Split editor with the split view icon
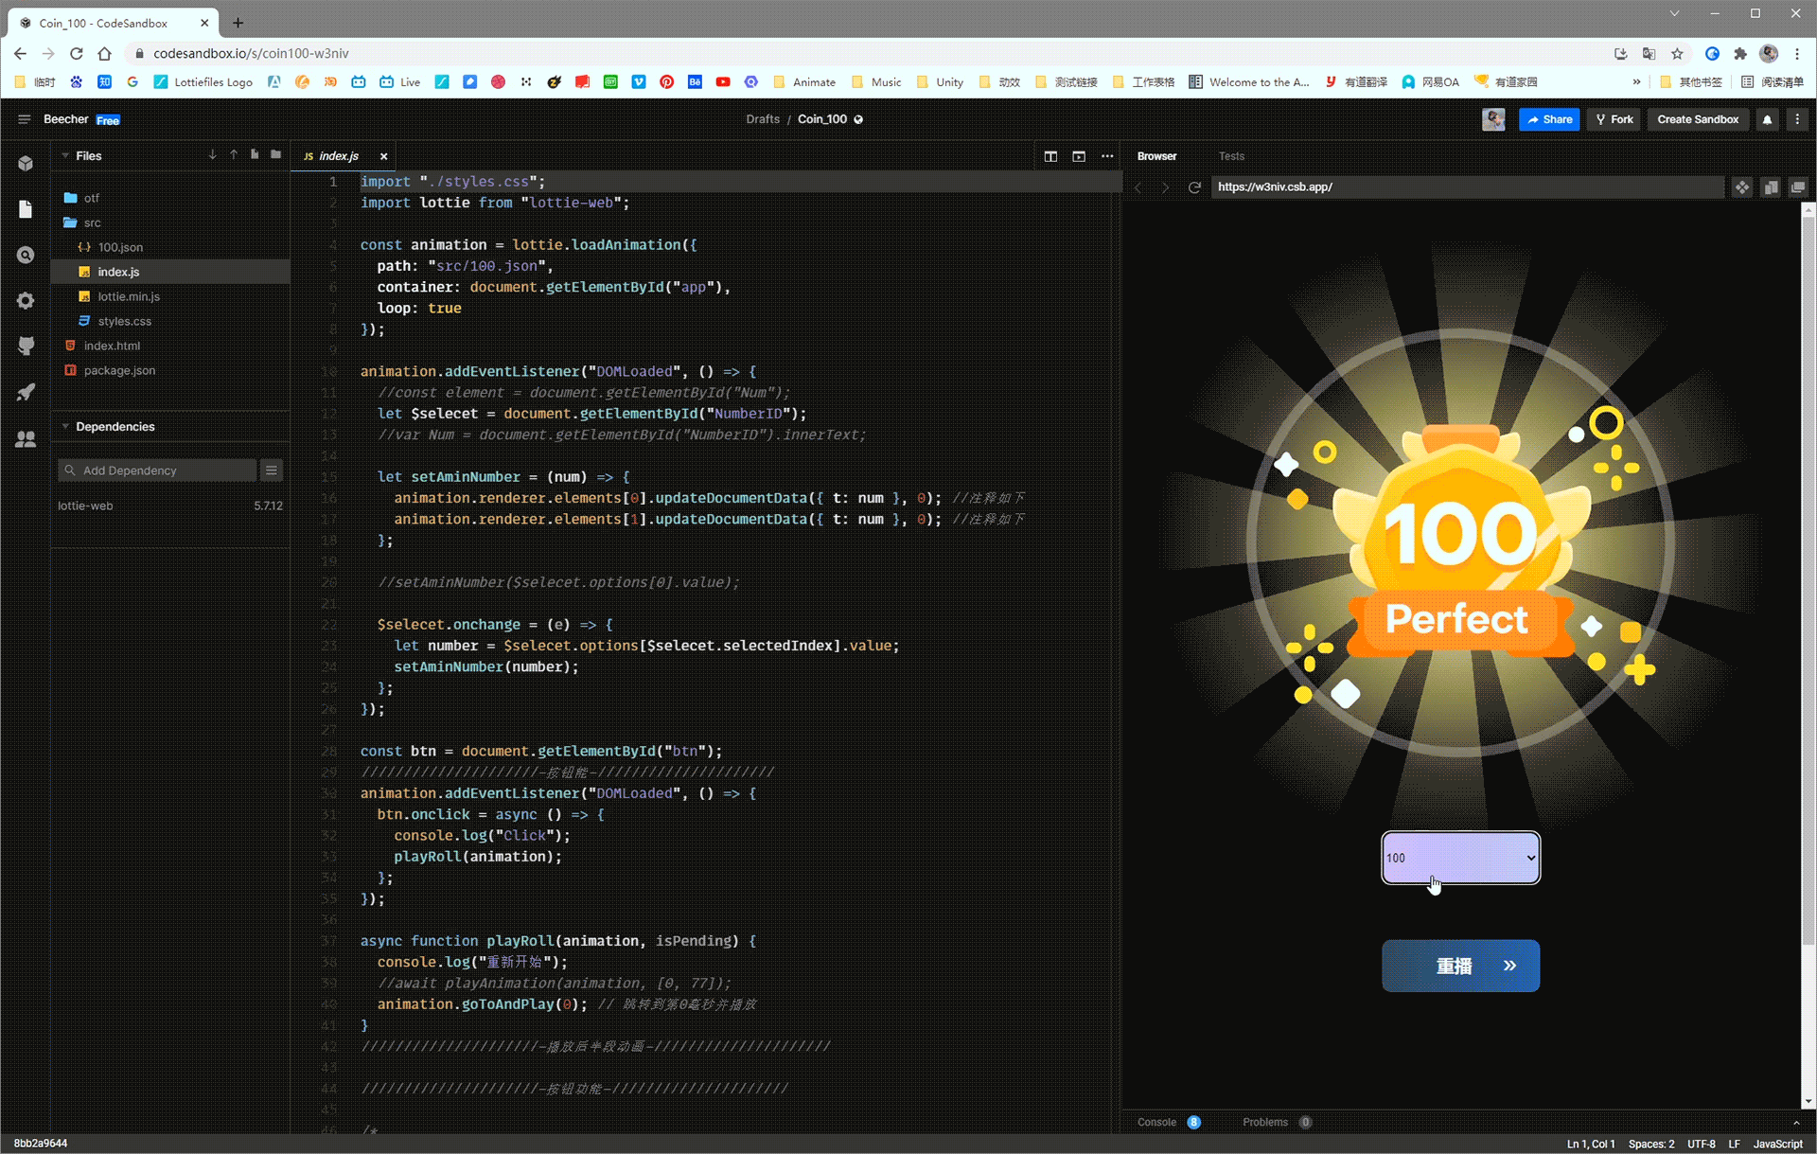The image size is (1817, 1154). 1050,156
